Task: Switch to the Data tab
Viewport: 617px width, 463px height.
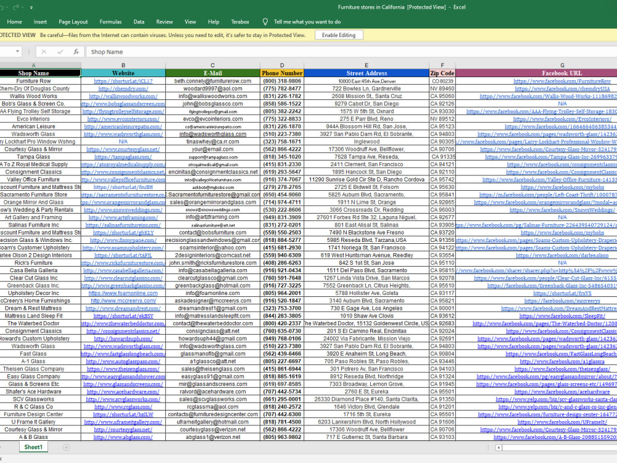Action: 139,22
